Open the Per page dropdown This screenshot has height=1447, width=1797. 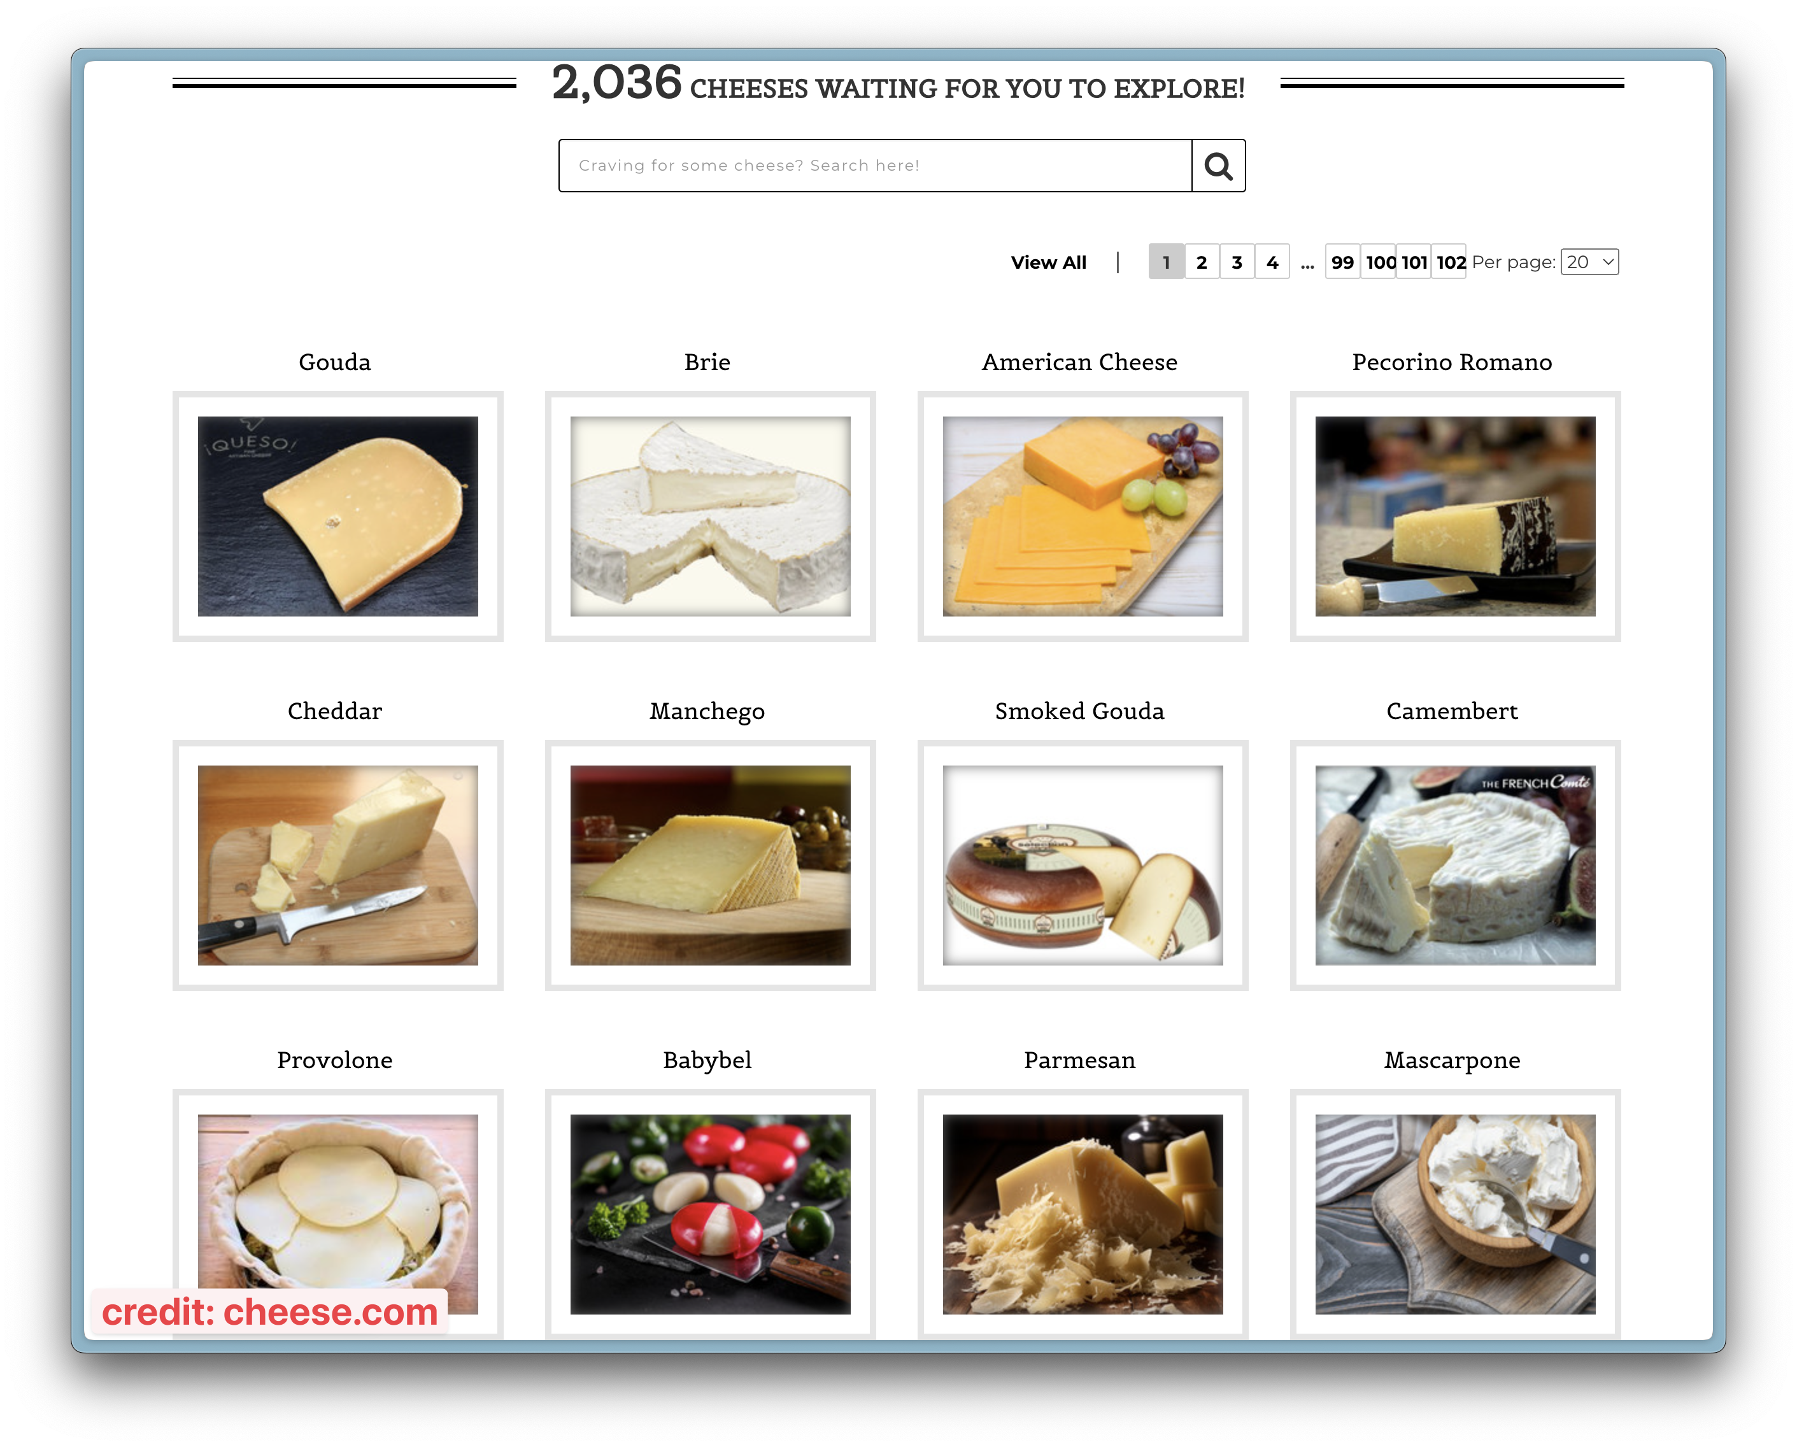(1589, 262)
